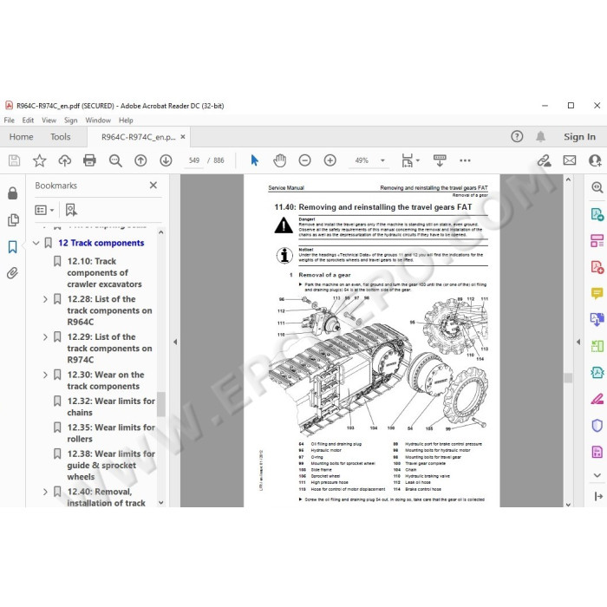Open the Window menu
This screenshot has height=607, width=607.
pyautogui.click(x=98, y=121)
